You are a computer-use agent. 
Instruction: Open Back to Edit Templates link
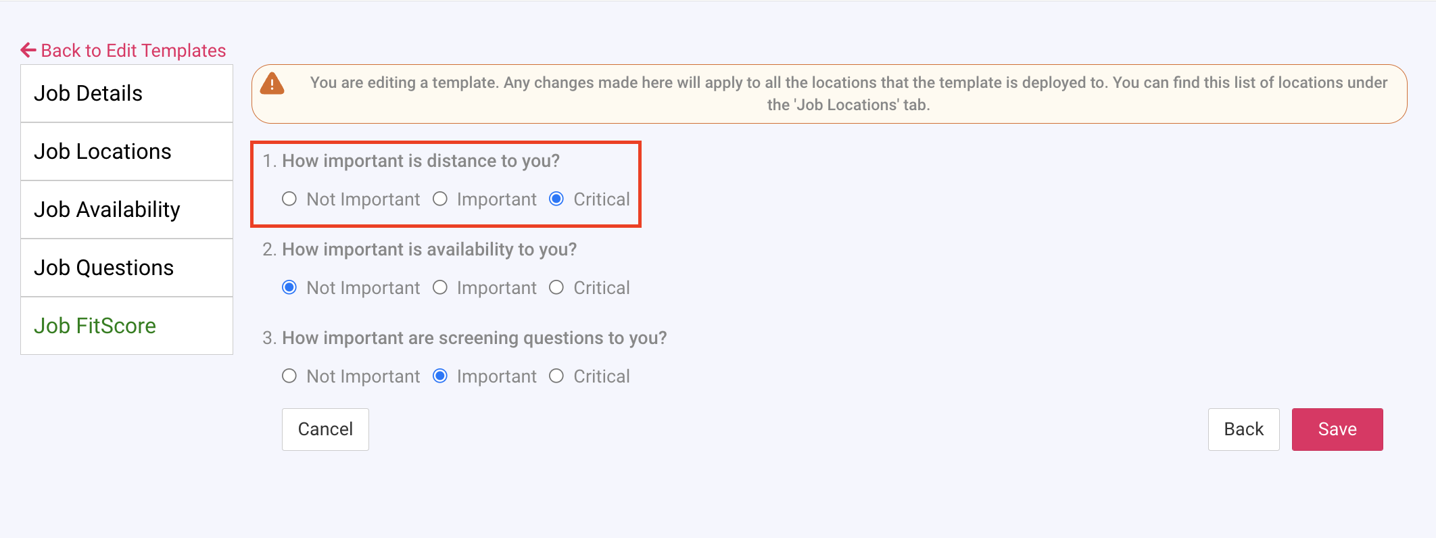[133, 51]
